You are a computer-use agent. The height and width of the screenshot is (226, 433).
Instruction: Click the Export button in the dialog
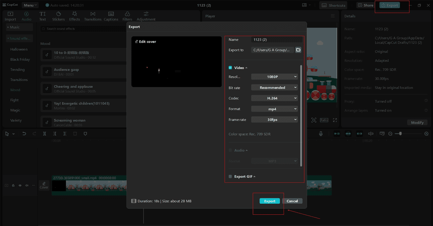tap(269, 201)
